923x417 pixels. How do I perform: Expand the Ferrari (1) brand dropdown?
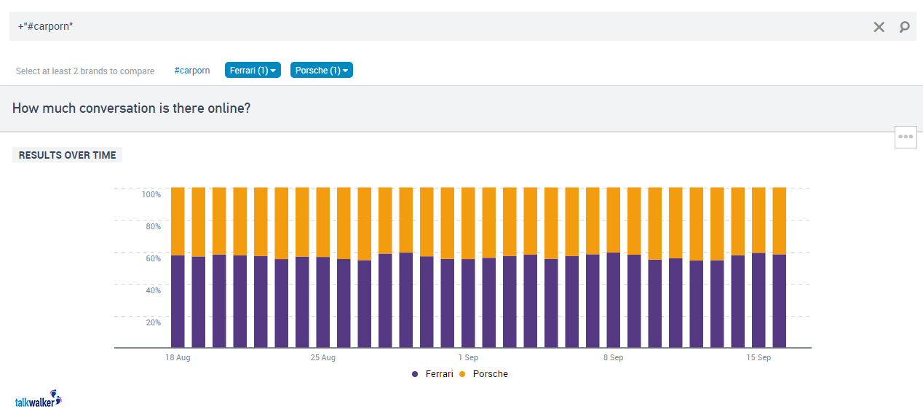(x=253, y=71)
